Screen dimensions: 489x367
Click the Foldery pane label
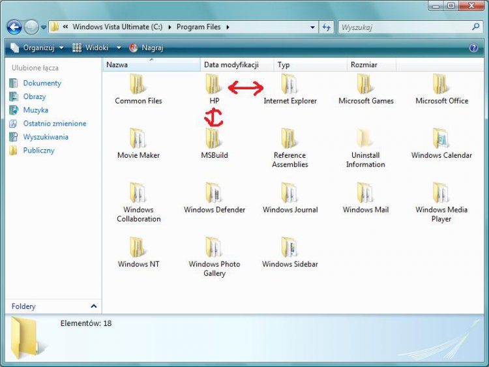pos(23,306)
